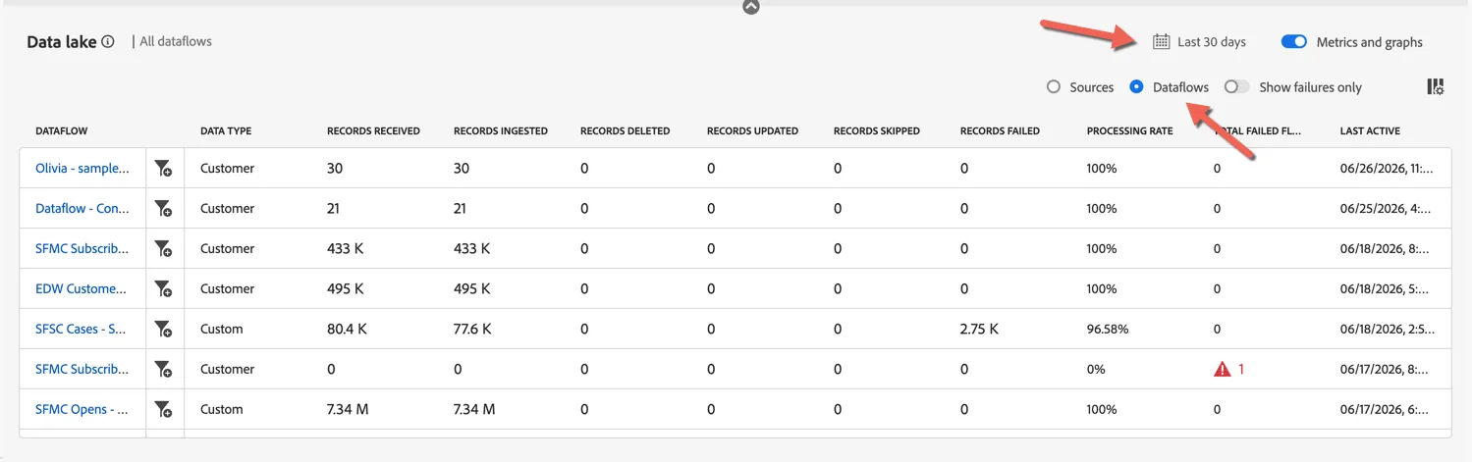Open SFMC Subscrib link with 0% processing rate
Viewport: 1472px width, 462px height.
pyautogui.click(x=82, y=370)
